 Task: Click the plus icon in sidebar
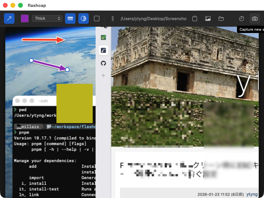pos(103,76)
